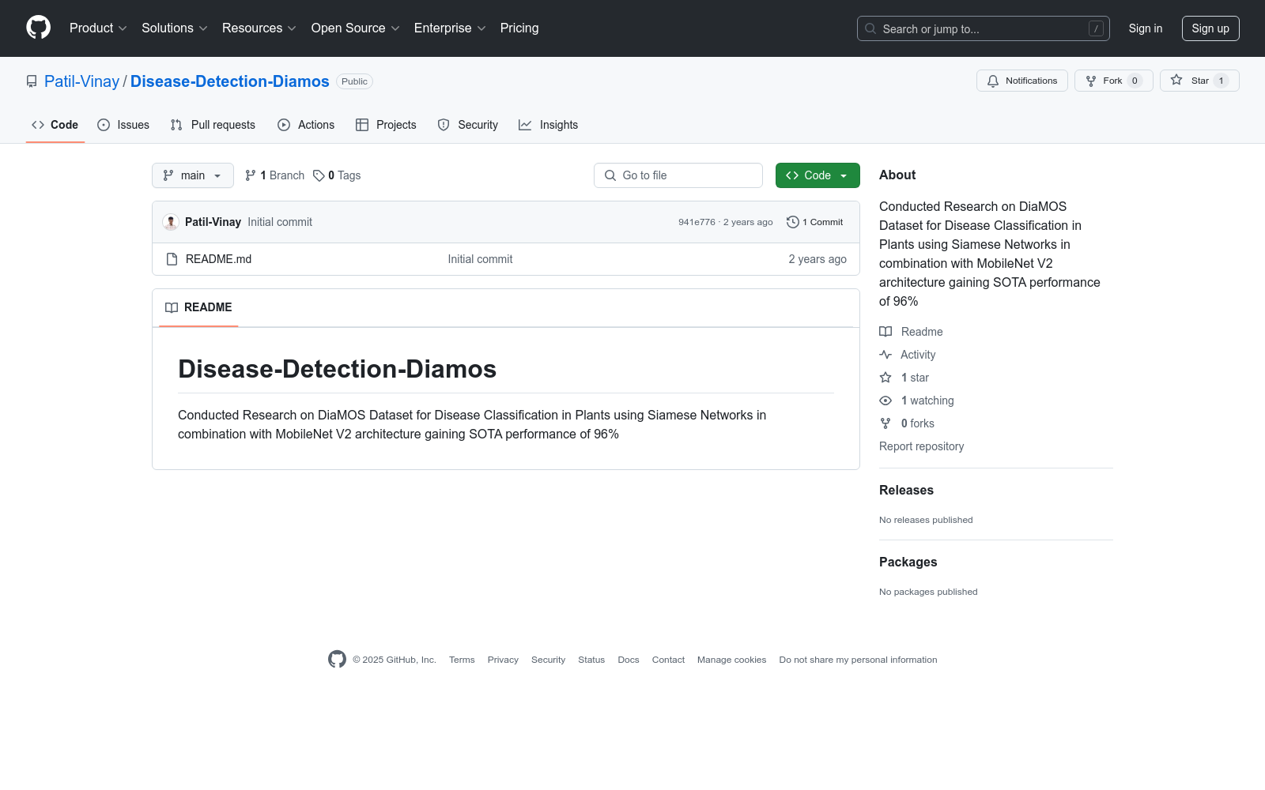Open footer Docs link

point(629,660)
